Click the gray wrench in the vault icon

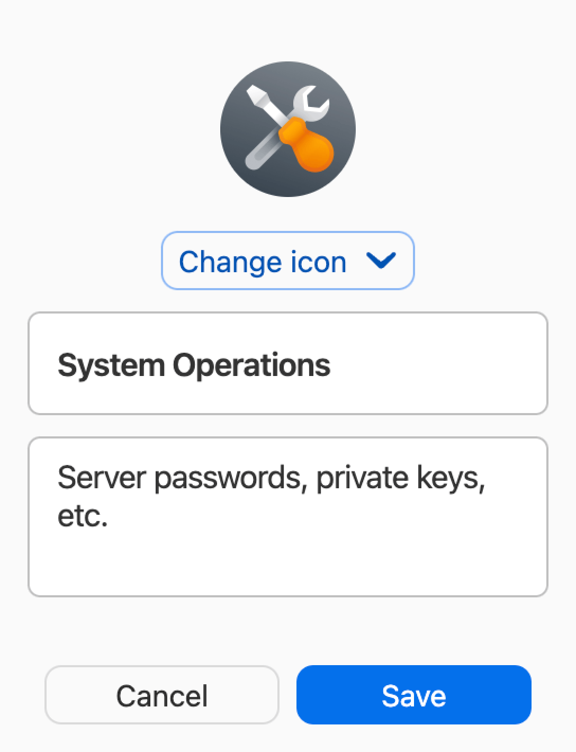click(x=310, y=101)
